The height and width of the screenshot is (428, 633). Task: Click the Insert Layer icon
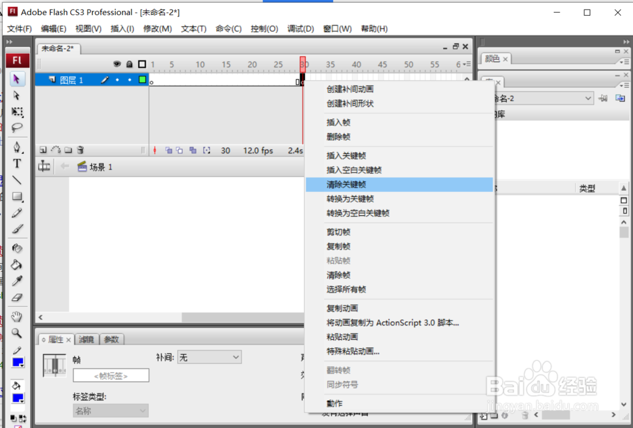[x=43, y=150]
